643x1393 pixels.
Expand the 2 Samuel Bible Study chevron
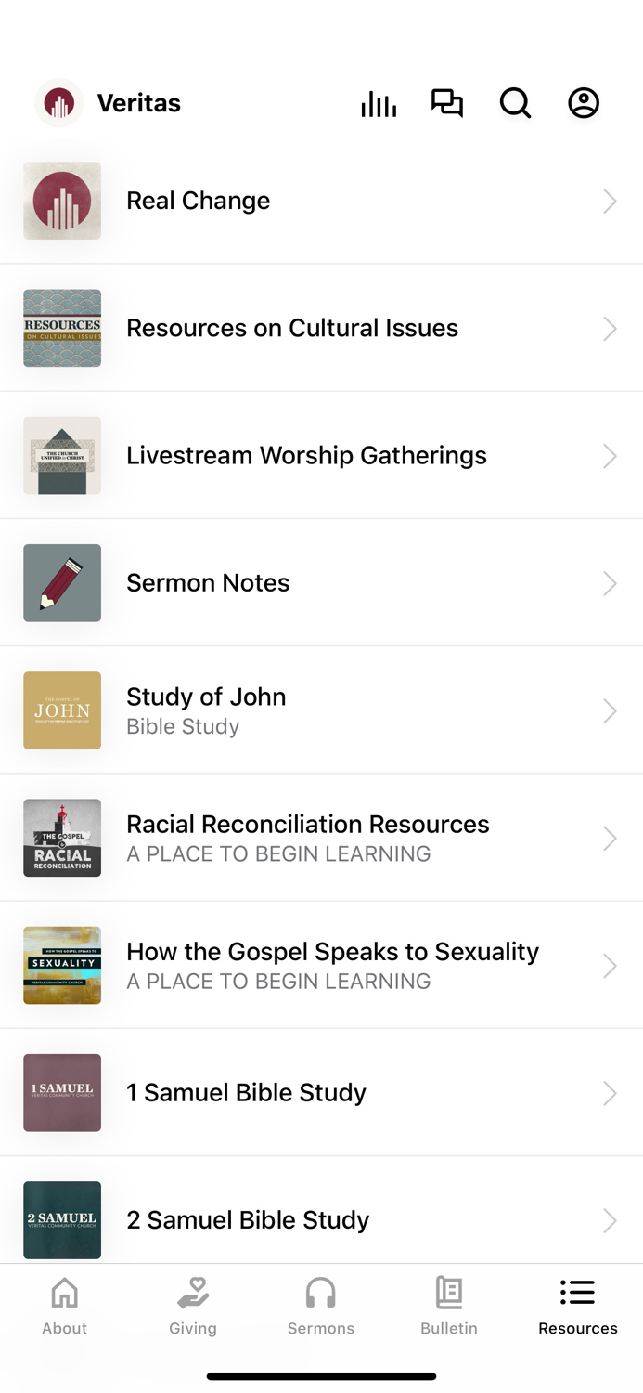(610, 1219)
